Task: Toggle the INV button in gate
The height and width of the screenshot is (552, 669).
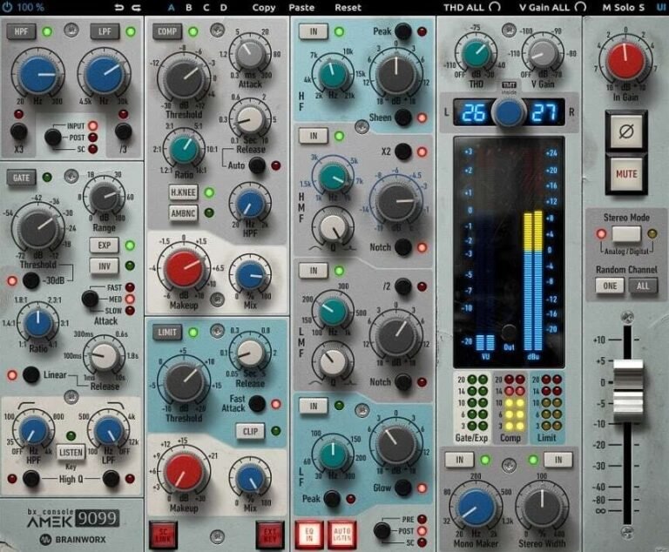Action: [105, 266]
